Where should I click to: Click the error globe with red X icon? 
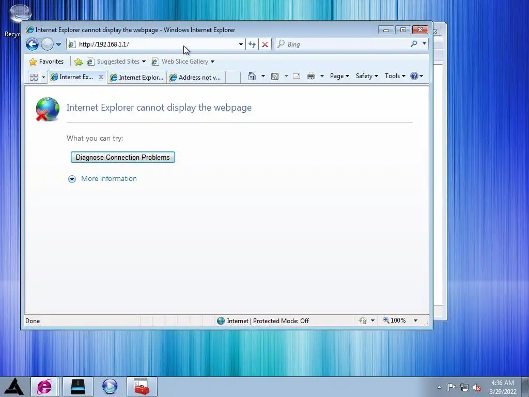[48, 109]
